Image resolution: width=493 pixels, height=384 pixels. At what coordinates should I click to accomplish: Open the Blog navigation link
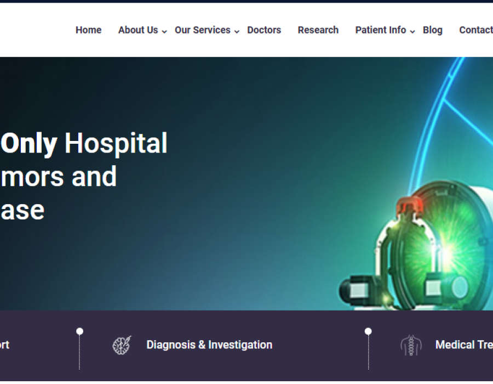coord(432,30)
